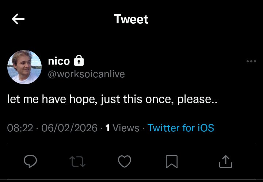
Task: Open the share sheet via upload icon
Action: pyautogui.click(x=226, y=162)
